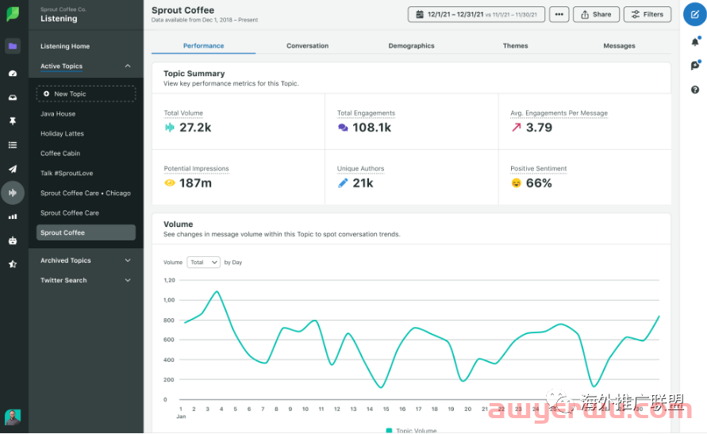Click the Share button
The width and height of the screenshot is (707, 434).
click(596, 14)
